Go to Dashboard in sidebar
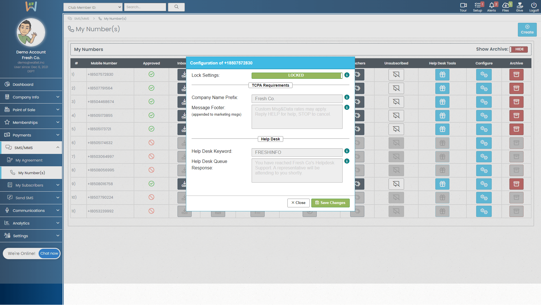This screenshot has width=541, height=305. pos(23,84)
